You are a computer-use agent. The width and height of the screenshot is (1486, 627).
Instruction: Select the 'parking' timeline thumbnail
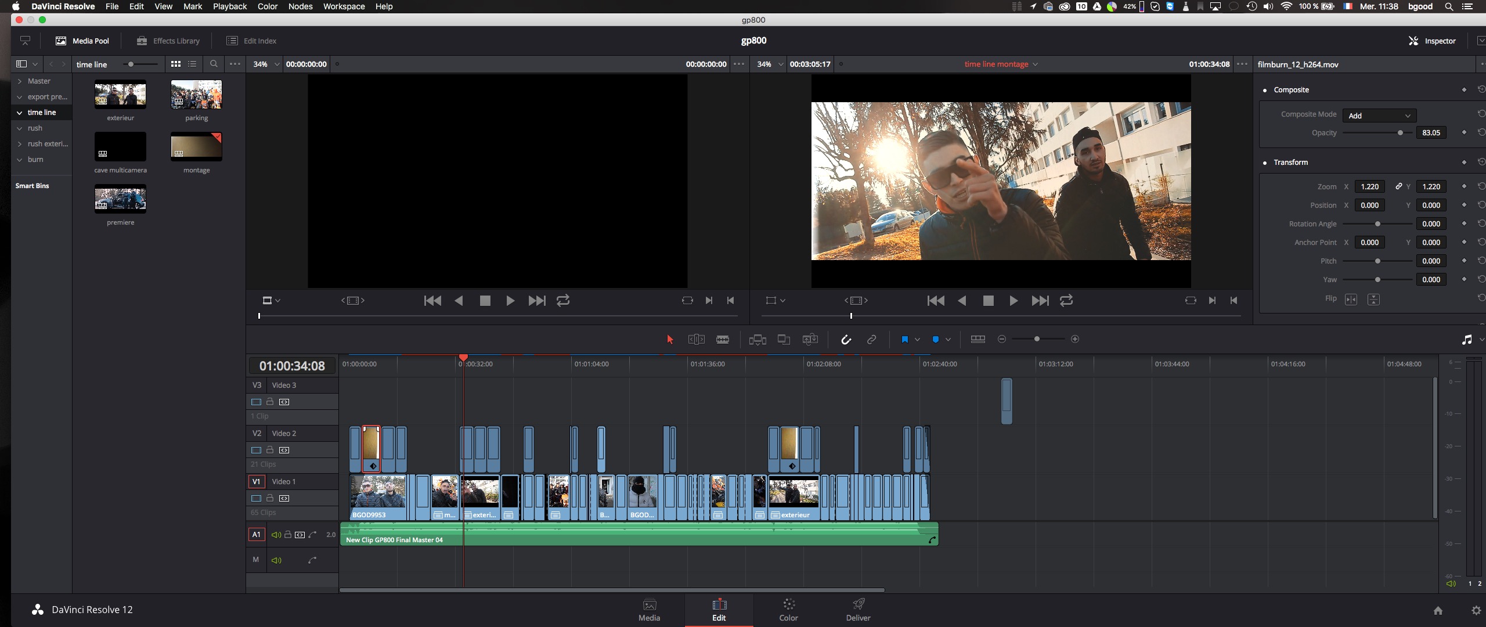pyautogui.click(x=196, y=96)
